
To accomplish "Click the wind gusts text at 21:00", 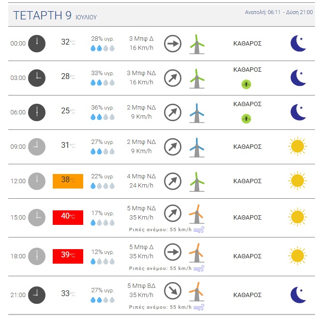I will 160,307.
